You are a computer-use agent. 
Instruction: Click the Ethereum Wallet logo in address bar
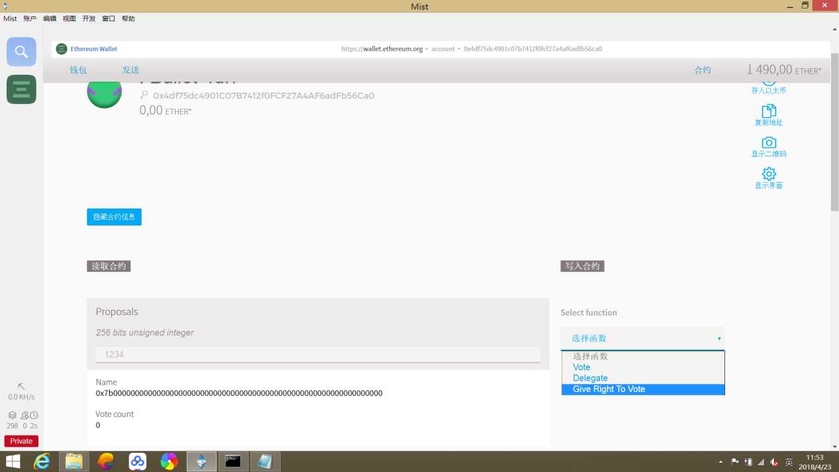click(62, 49)
